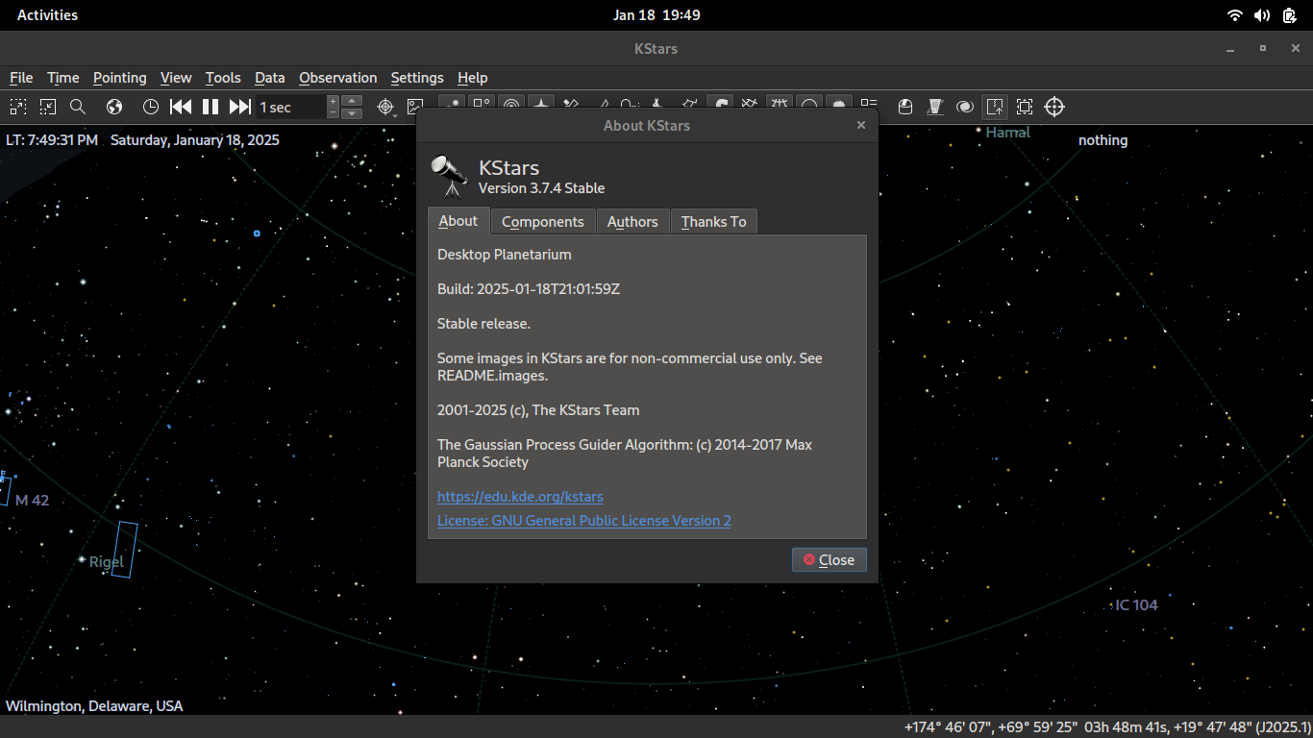Switch to the Components tab

click(x=543, y=222)
